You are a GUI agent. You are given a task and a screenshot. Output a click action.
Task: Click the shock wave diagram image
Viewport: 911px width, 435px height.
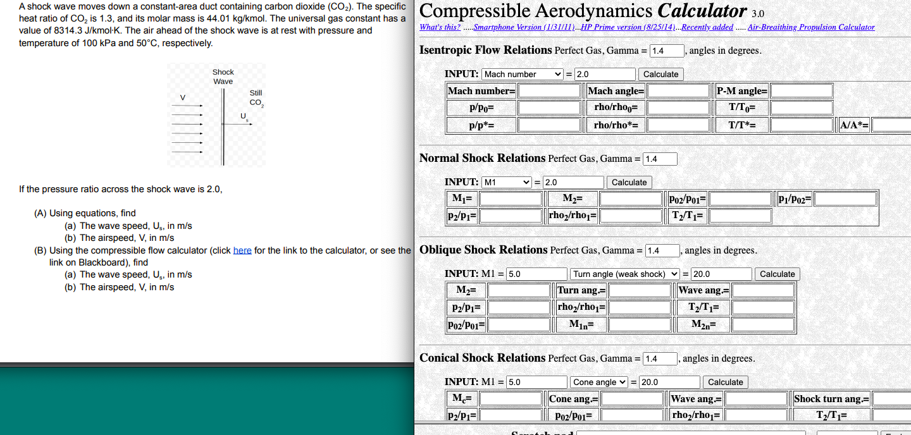click(x=216, y=115)
